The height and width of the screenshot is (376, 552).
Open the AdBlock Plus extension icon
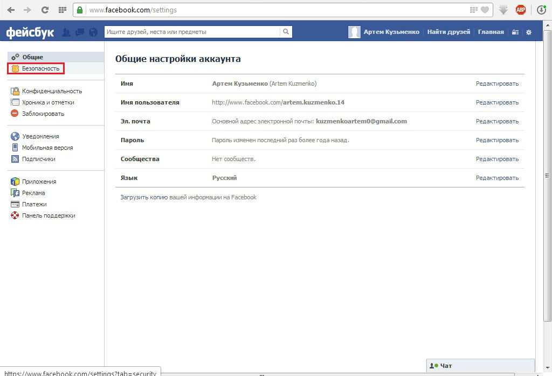point(521,10)
